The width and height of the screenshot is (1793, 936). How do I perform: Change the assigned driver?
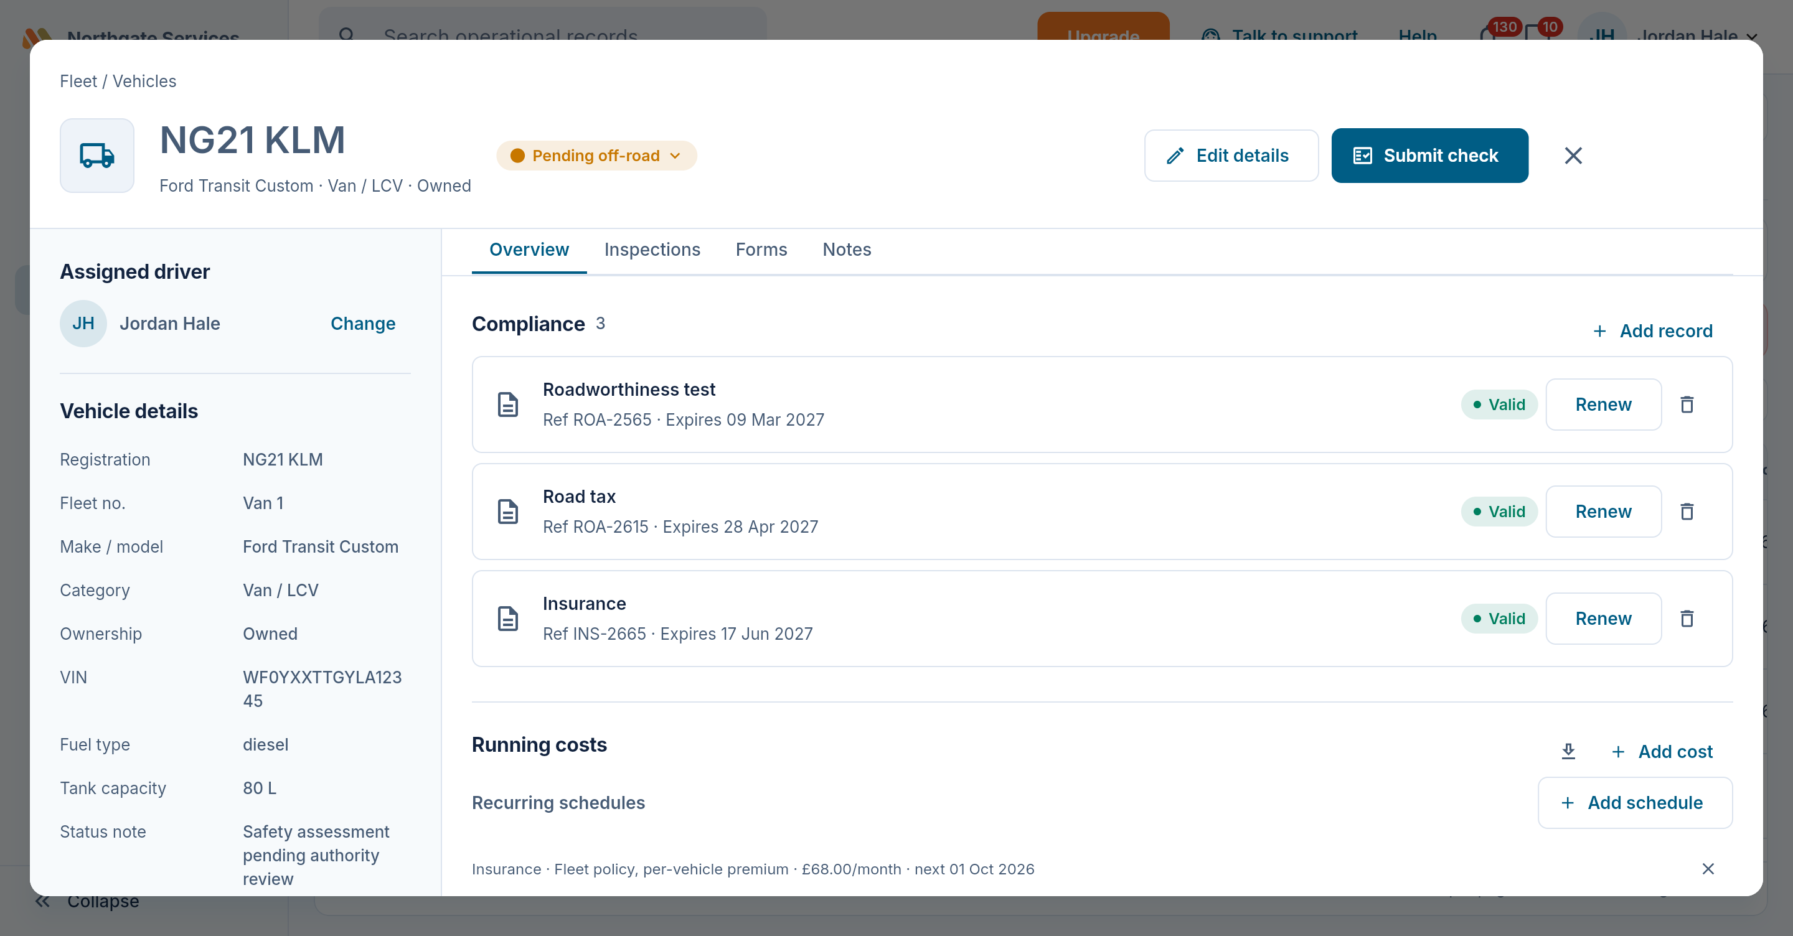click(362, 324)
